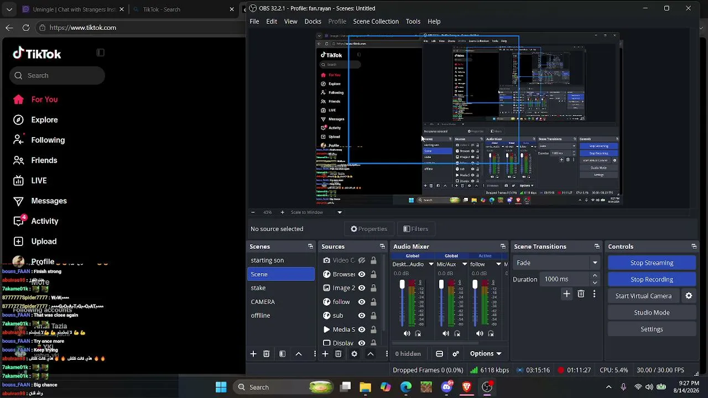Image resolution: width=708 pixels, height=398 pixels.
Task: Zoom in preview with plus icon
Action: point(282,212)
